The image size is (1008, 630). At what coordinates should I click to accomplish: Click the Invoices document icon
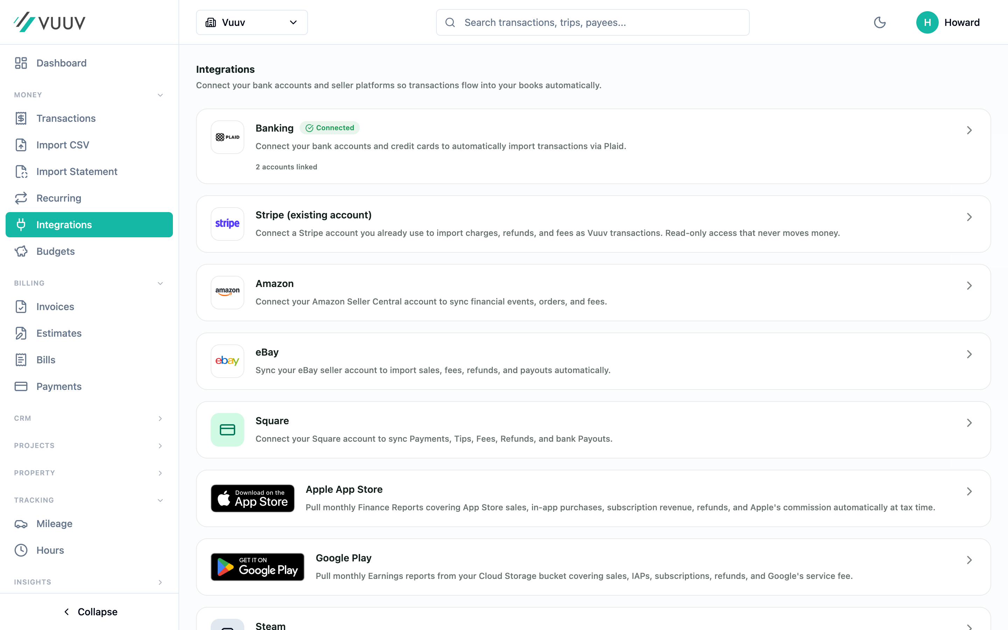point(21,307)
